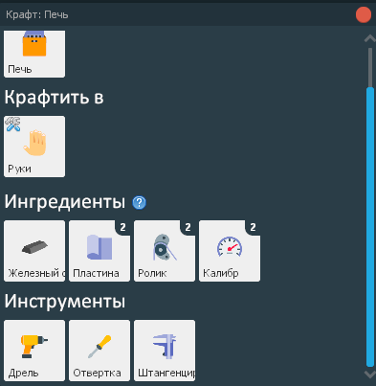Click the scrollbar down arrow
The width and height of the screenshot is (376, 386).
(x=370, y=375)
